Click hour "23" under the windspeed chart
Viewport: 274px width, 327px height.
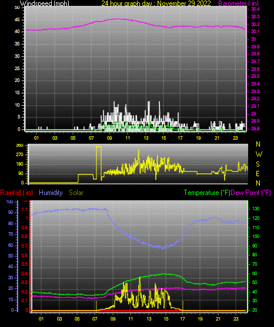click(235, 138)
